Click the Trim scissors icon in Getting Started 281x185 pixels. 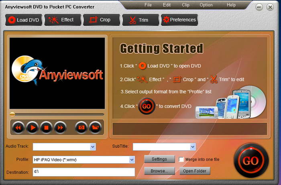pos(214,79)
